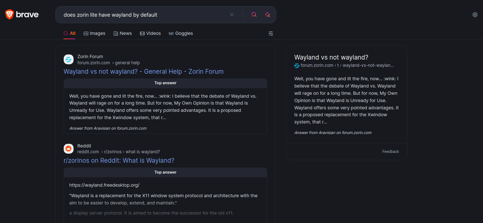Click the Reddit favicon in second result
The image size is (483, 223).
point(69,149)
